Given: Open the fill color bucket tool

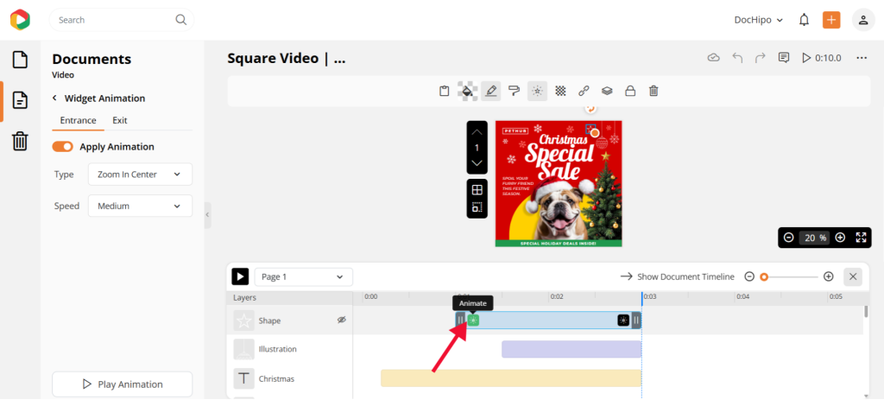Looking at the screenshot, I should (467, 91).
